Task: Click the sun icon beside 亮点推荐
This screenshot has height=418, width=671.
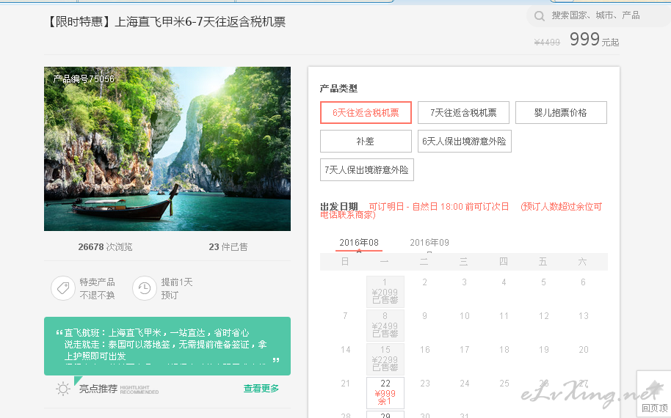Action: (x=63, y=389)
